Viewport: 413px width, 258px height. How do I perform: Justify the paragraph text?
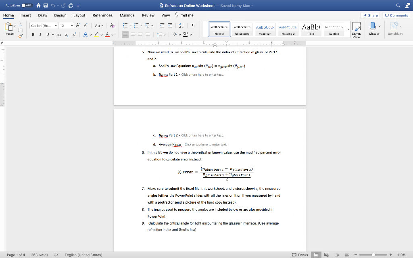pyautogui.click(x=148, y=35)
